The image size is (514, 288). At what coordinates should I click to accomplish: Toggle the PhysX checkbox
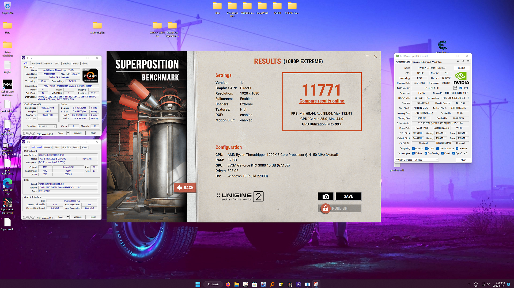click(x=443, y=153)
